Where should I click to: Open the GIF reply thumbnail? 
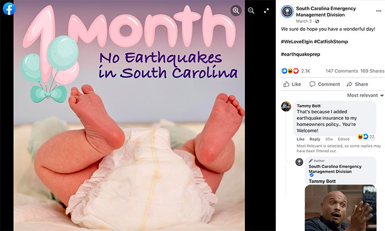tap(340, 207)
